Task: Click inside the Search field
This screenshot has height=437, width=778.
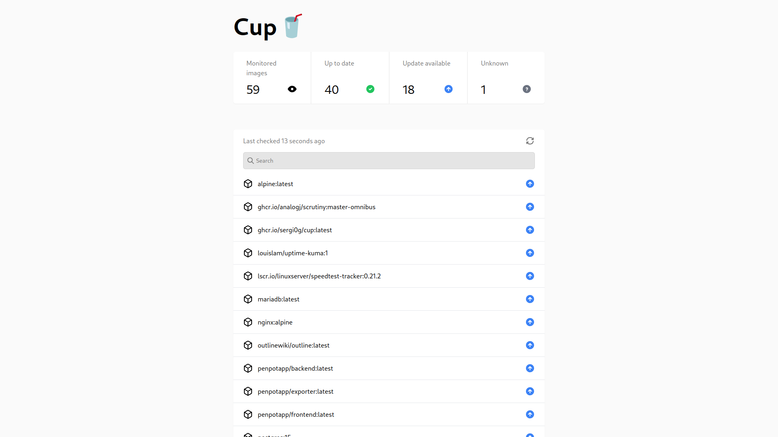Action: click(x=389, y=161)
